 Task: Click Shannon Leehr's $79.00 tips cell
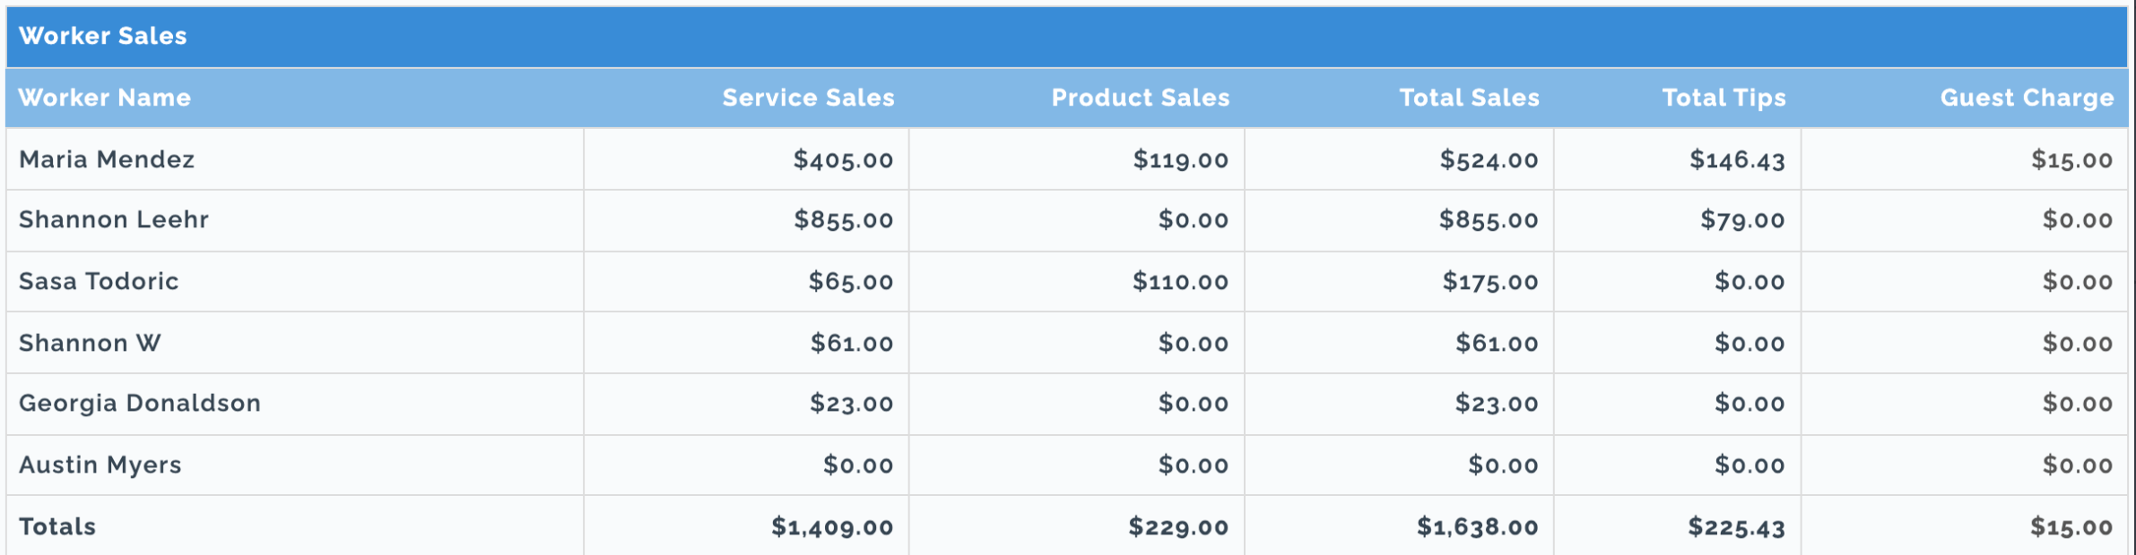[x=1742, y=220]
